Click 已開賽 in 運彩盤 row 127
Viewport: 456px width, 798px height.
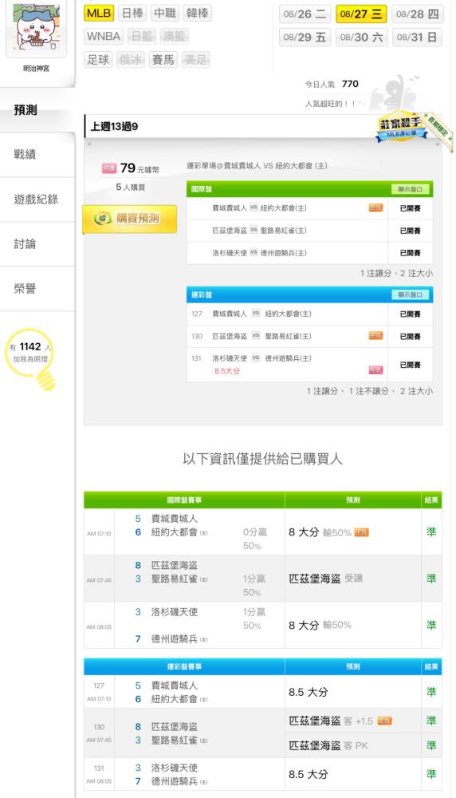click(x=411, y=314)
